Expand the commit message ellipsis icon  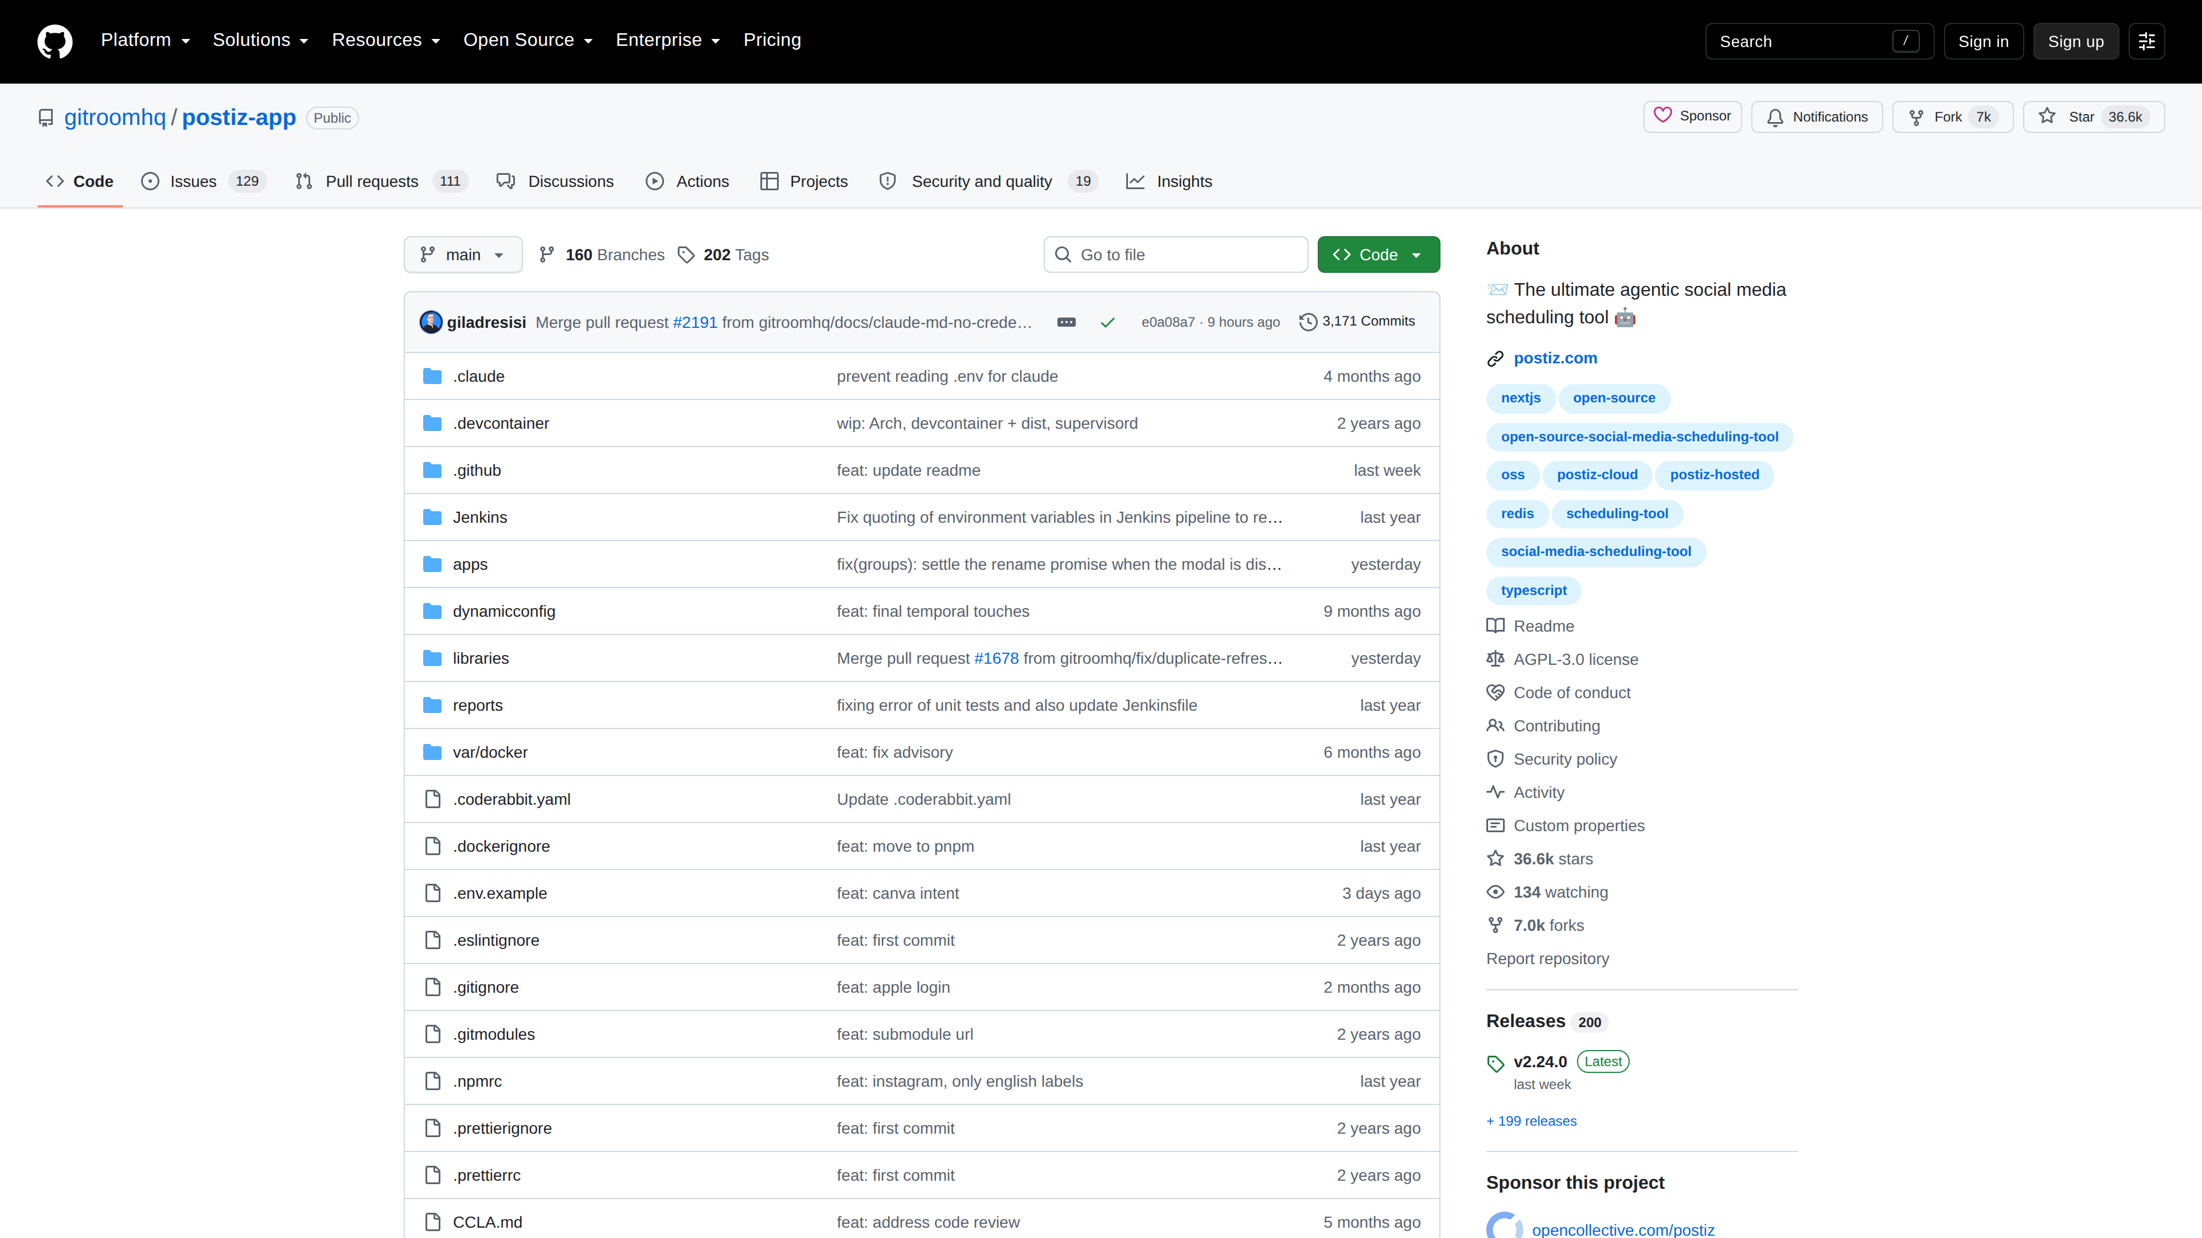tap(1066, 322)
